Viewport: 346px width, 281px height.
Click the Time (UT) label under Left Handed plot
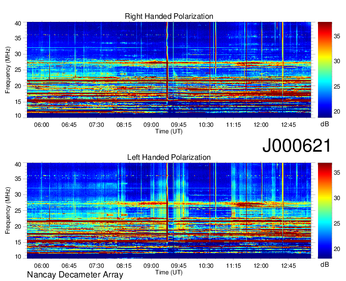pos(169,272)
